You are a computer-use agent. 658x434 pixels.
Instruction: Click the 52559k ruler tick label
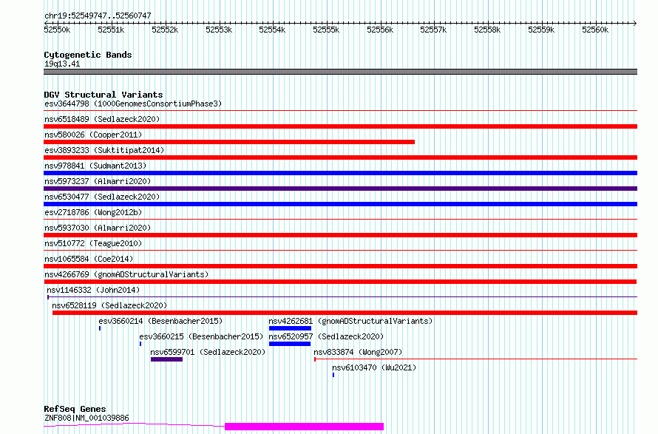[541, 30]
